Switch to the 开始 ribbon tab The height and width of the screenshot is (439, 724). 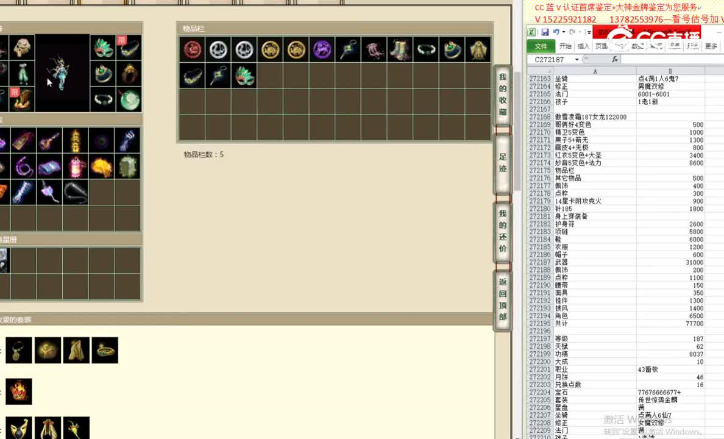[565, 46]
